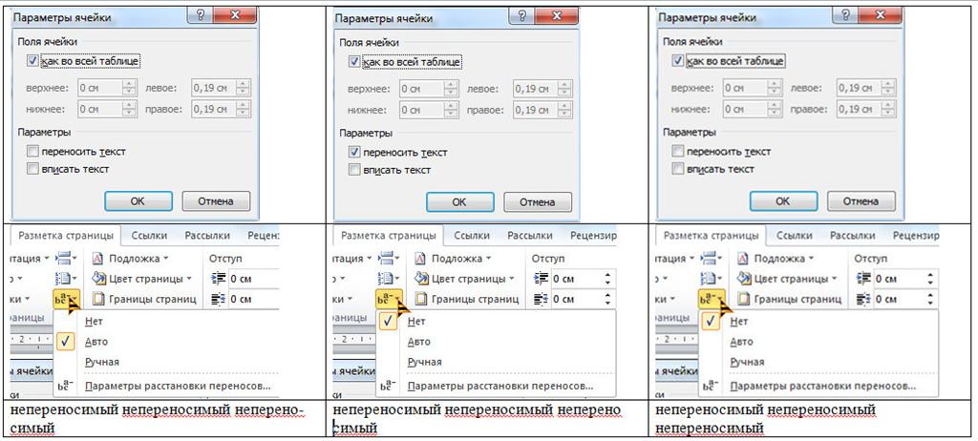Open the Цвет страницы dropdown in the middle panel
The width and height of the screenshot is (978, 441).
pyautogui.click(x=514, y=279)
